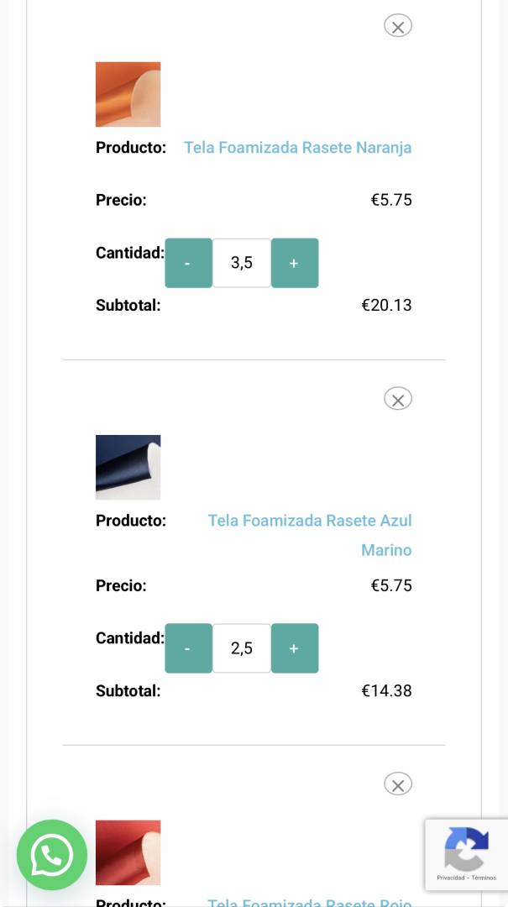
Task: Open the reCAPTCHA Términos link
Action: 484,878
